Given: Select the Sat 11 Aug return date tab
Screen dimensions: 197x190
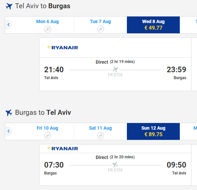Looking at the screenshot, I should point(100,131).
